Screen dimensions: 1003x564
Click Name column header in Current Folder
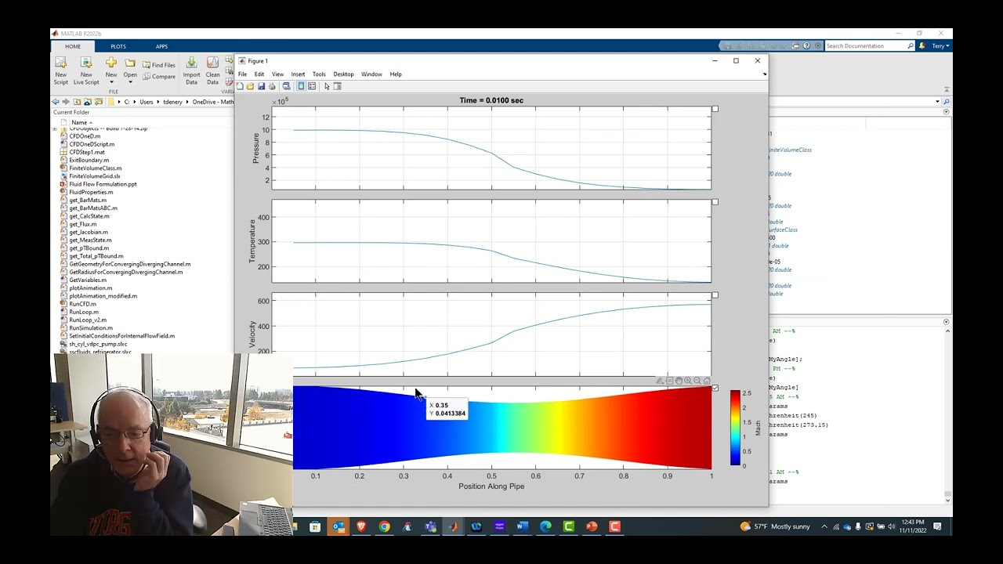pyautogui.click(x=81, y=122)
